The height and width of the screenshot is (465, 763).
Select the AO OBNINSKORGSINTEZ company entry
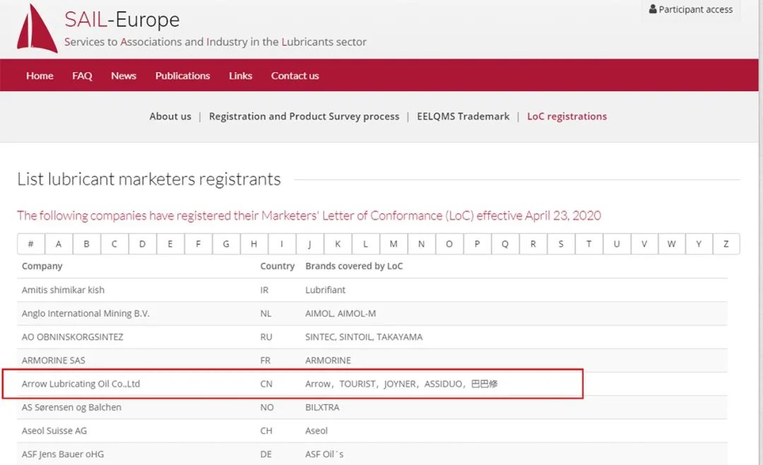coord(73,337)
